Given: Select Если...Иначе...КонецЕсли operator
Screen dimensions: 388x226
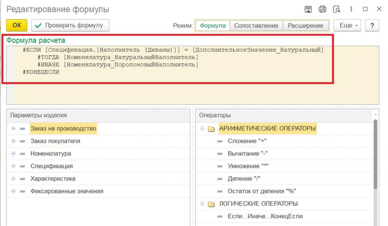Looking at the screenshot, I should (x=284, y=217).
